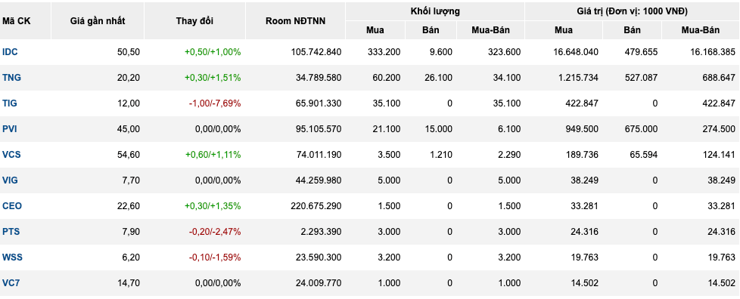740x299 pixels.
Task: Click the Giá trị (Đơn vị: 1000 VNĐ) header
Action: [x=632, y=11]
